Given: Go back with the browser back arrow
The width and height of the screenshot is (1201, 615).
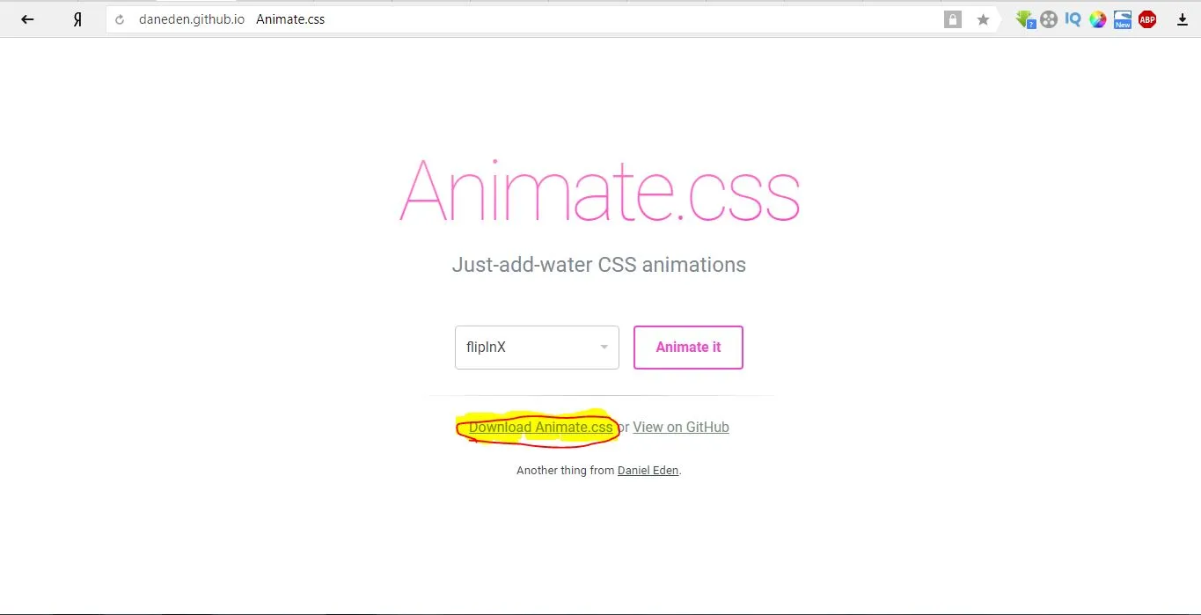Looking at the screenshot, I should (27, 19).
